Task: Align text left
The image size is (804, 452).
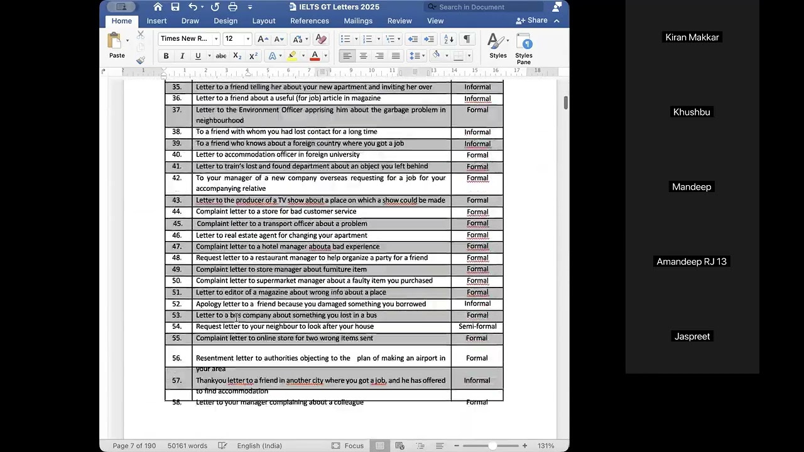Action: [x=347, y=56]
